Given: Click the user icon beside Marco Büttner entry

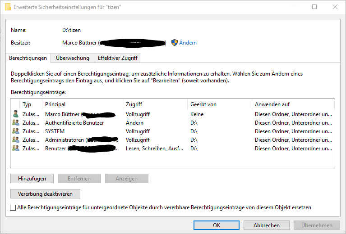Looking at the screenshot, I should (x=16, y=114).
